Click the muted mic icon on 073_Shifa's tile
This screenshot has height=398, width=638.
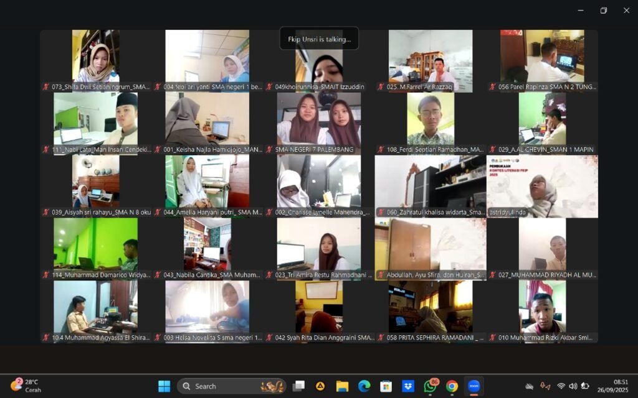coord(45,87)
